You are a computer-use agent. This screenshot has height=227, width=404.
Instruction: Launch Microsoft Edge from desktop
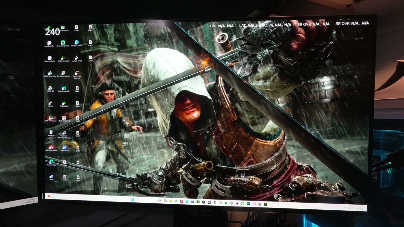[x=51, y=163]
